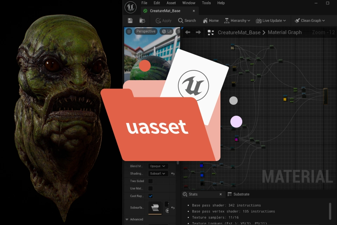Select the material output node at graph's right edge

pos(326,96)
